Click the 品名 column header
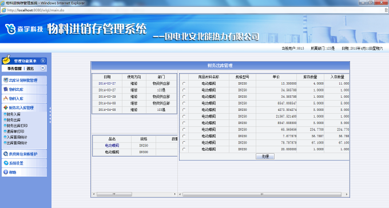This screenshot has height=208, width=389. pyautogui.click(x=112, y=139)
